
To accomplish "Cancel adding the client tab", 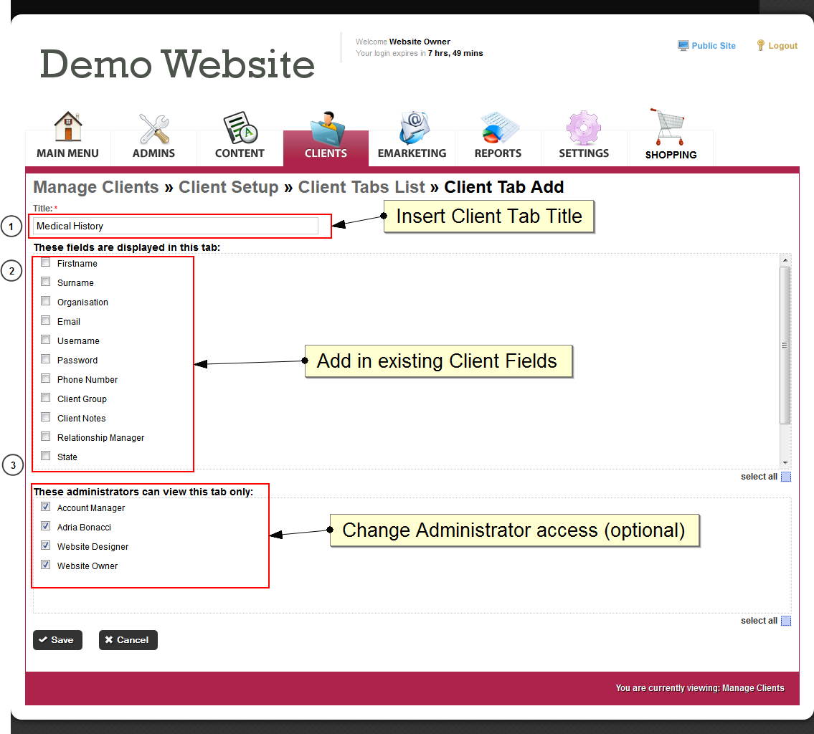I will point(128,640).
